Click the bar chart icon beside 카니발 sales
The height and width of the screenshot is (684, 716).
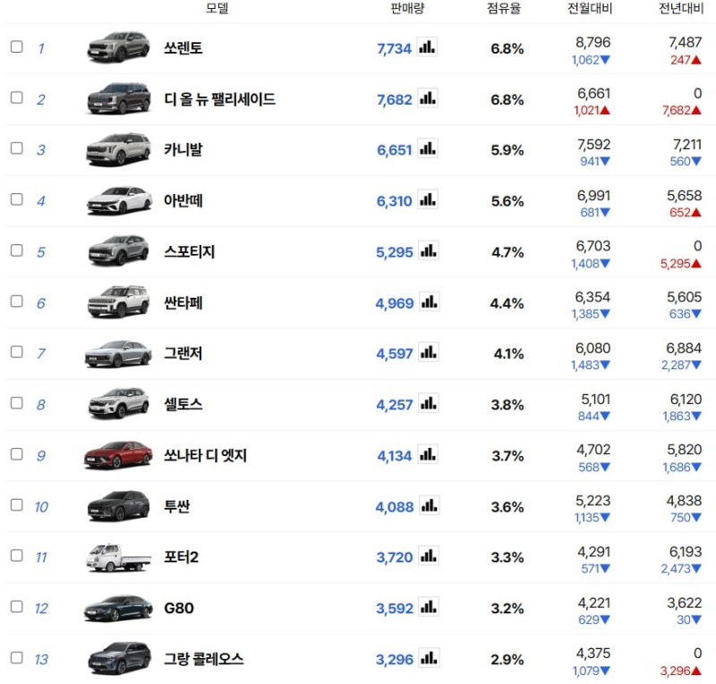[428, 149]
